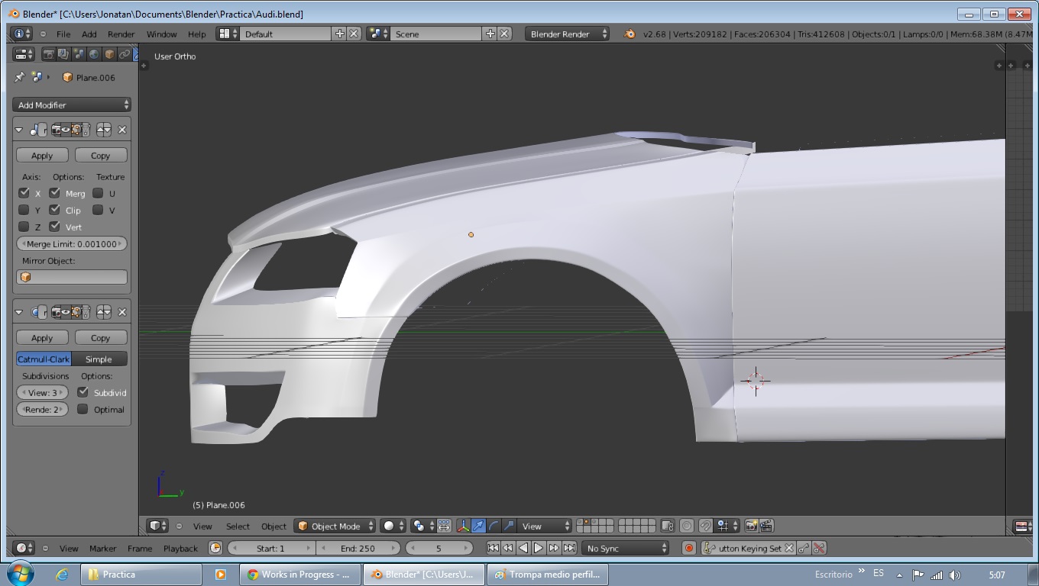Open the Blender Render engine dropdown

coord(567,34)
